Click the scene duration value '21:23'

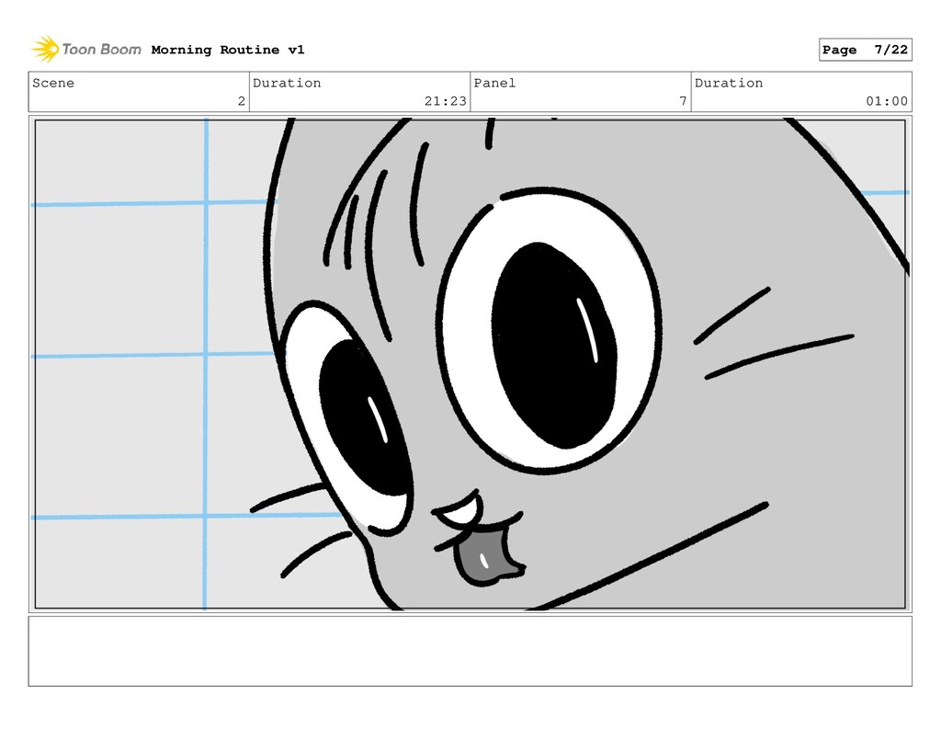pos(446,101)
